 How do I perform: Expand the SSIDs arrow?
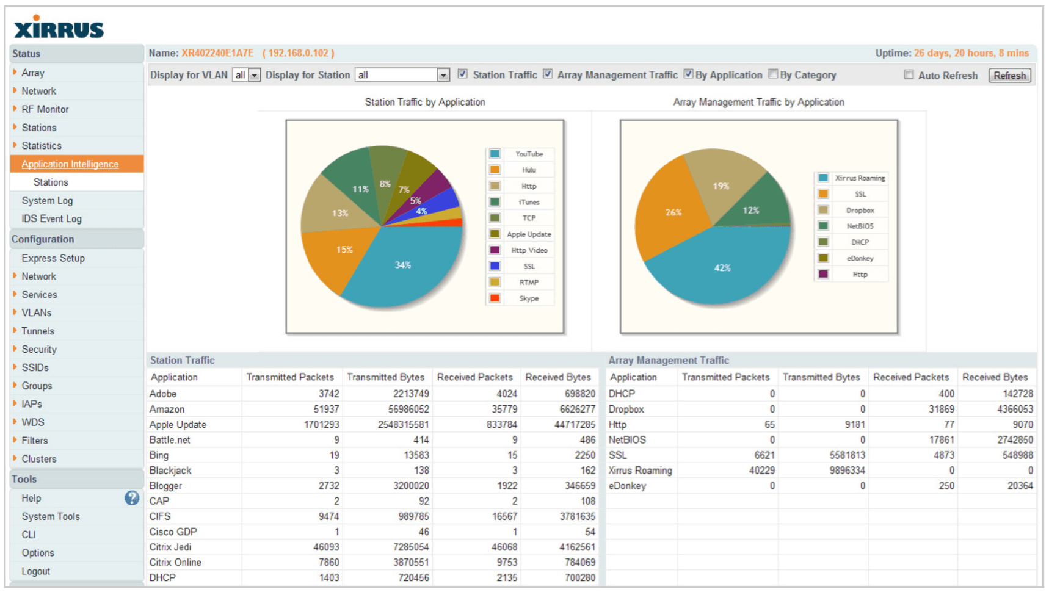[15, 367]
